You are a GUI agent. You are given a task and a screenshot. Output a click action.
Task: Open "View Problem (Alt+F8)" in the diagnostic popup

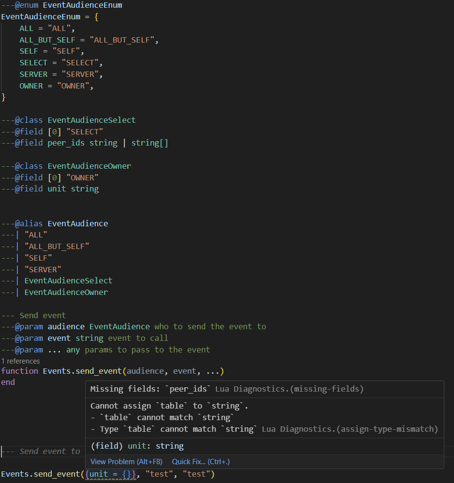click(x=126, y=462)
